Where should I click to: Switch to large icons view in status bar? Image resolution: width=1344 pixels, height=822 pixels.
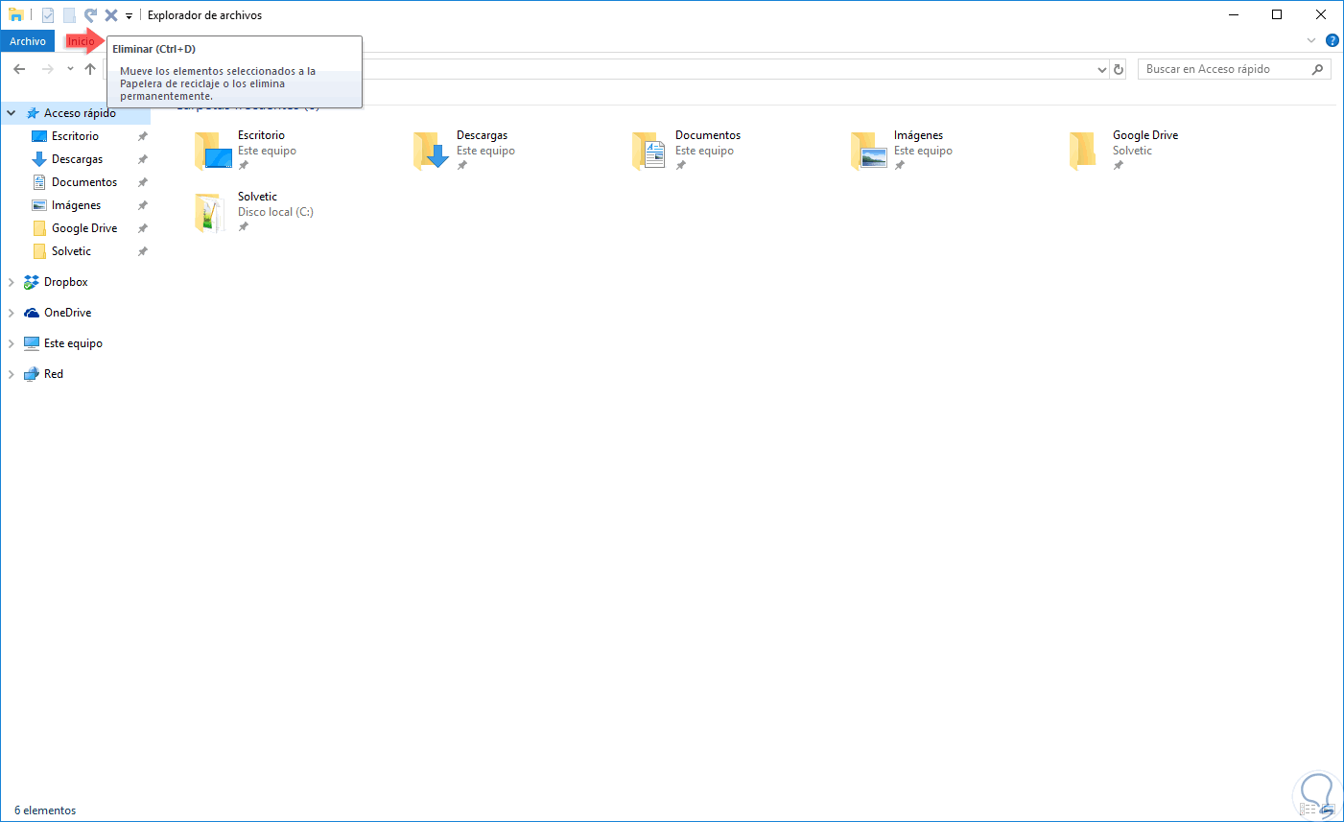tap(1330, 810)
